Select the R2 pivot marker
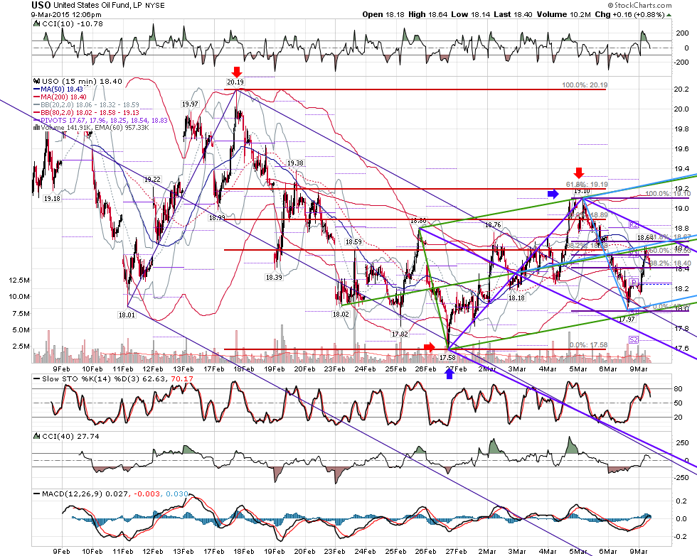This screenshot has height=556, width=697. coord(634,225)
